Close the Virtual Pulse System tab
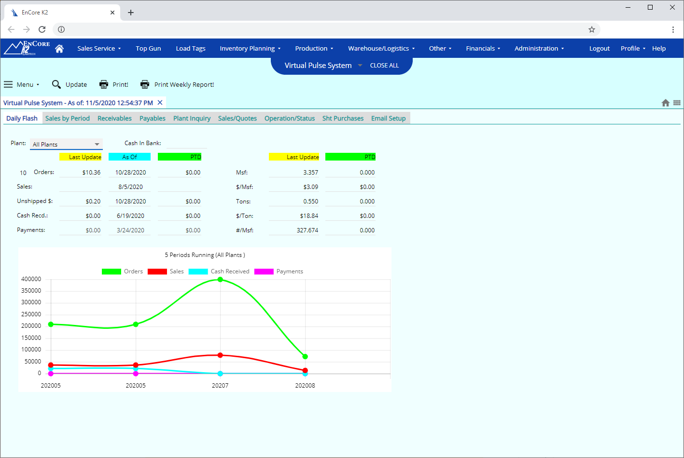Screen dimensions: 684x458 pyautogui.click(x=160, y=103)
